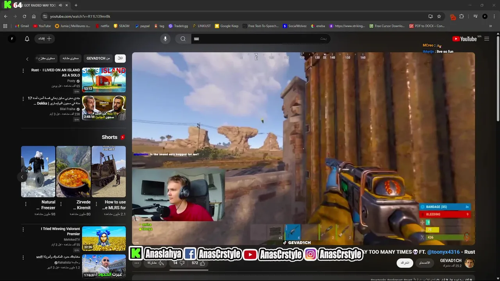Click the main video player
The height and width of the screenshot is (281, 500).
pyautogui.click(x=304, y=149)
